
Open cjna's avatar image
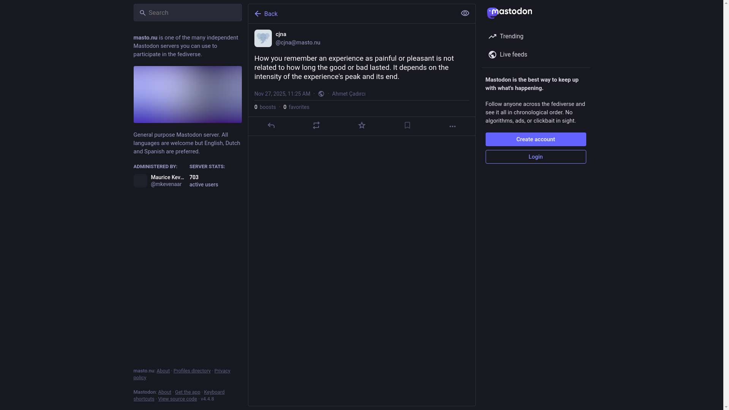[263, 38]
